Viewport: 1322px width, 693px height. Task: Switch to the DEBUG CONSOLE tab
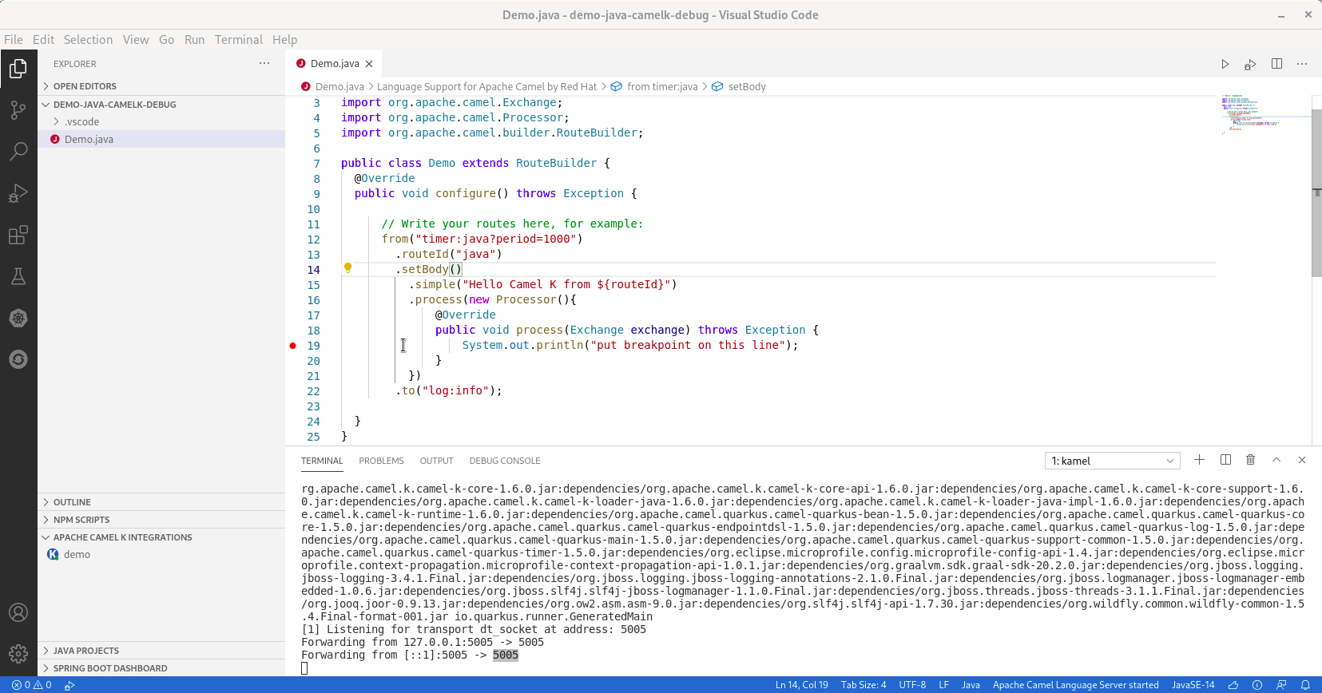coord(504,461)
